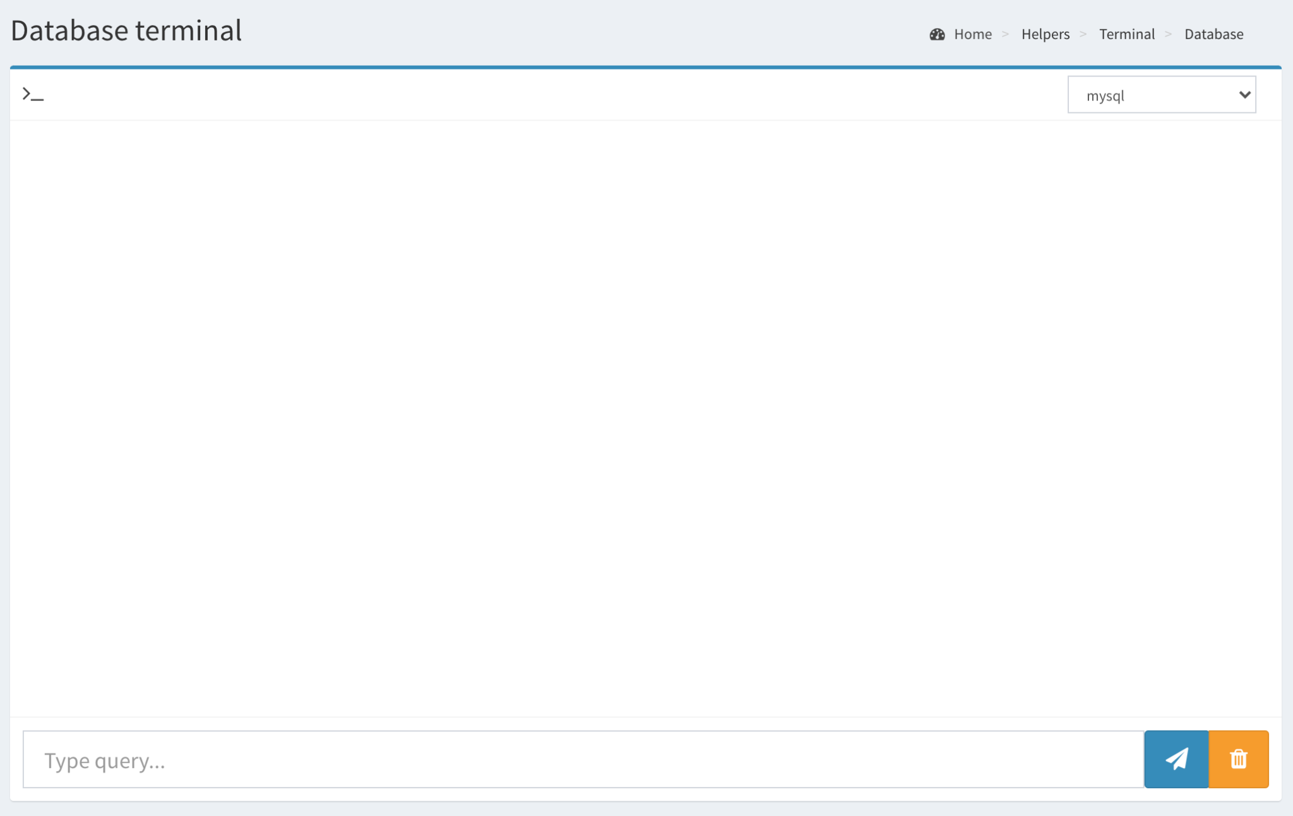The width and height of the screenshot is (1293, 816).
Task: Open the Database breadcrumb link
Action: click(x=1213, y=34)
